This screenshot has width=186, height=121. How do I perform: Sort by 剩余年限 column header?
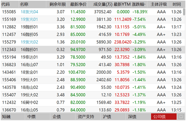click(x=57, y=4)
